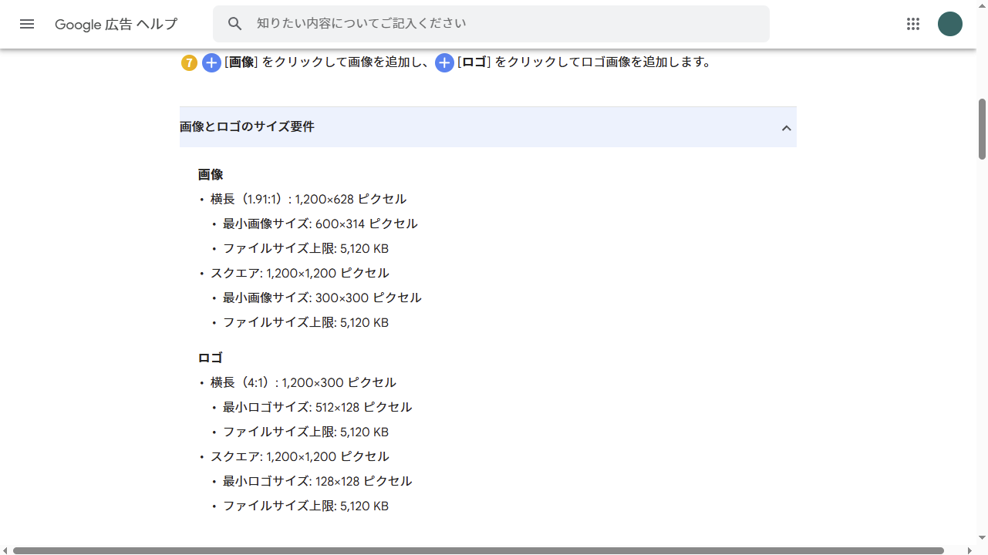Click the search magnifier icon
The height and width of the screenshot is (555, 988).
click(235, 24)
